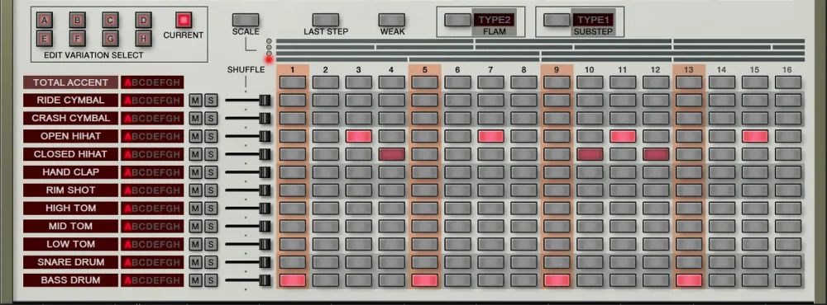The image size is (827, 305).
Task: Select the SNARE DRUM instrument label
Action: 70,262
